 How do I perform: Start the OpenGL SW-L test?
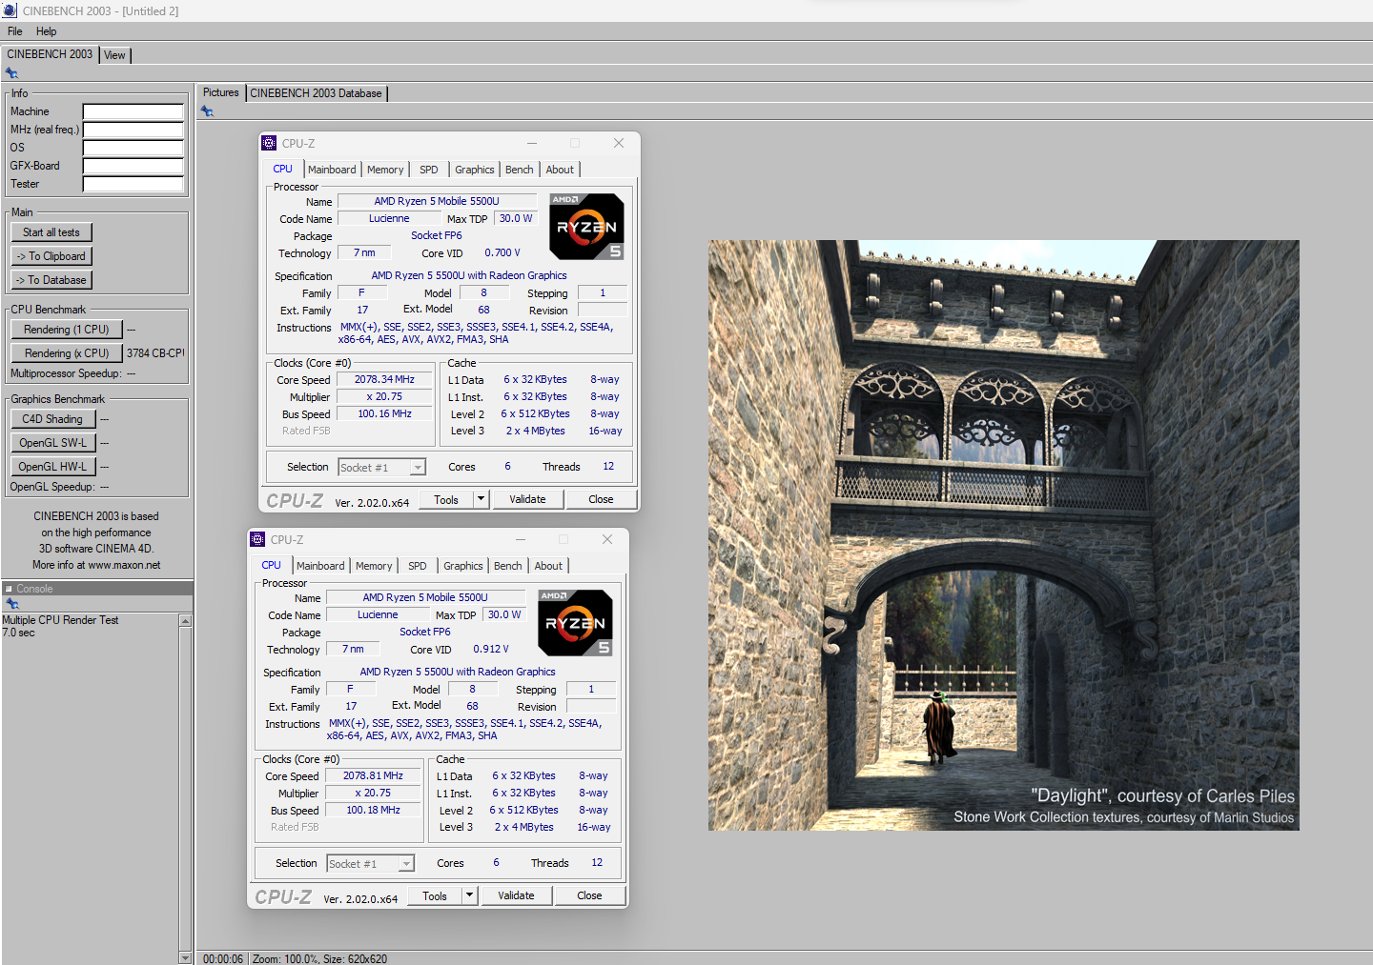[52, 443]
